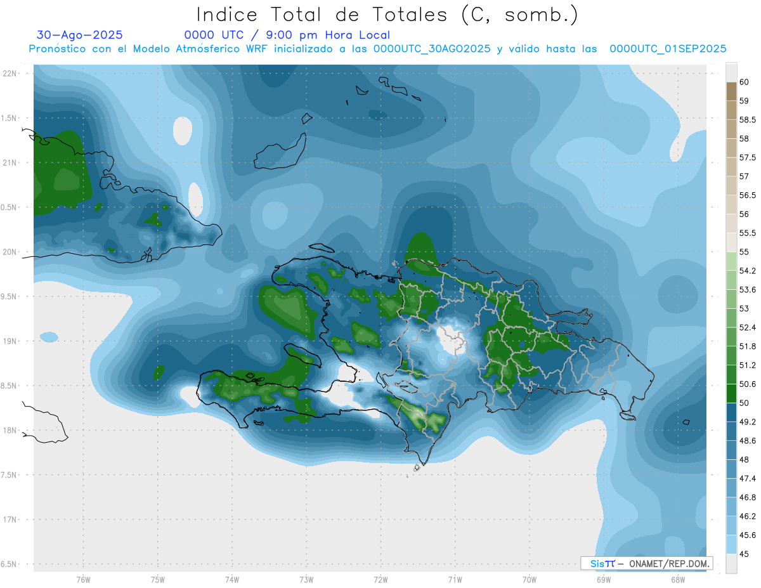Click the legend value "59"
The image size is (761, 588).
point(745,101)
